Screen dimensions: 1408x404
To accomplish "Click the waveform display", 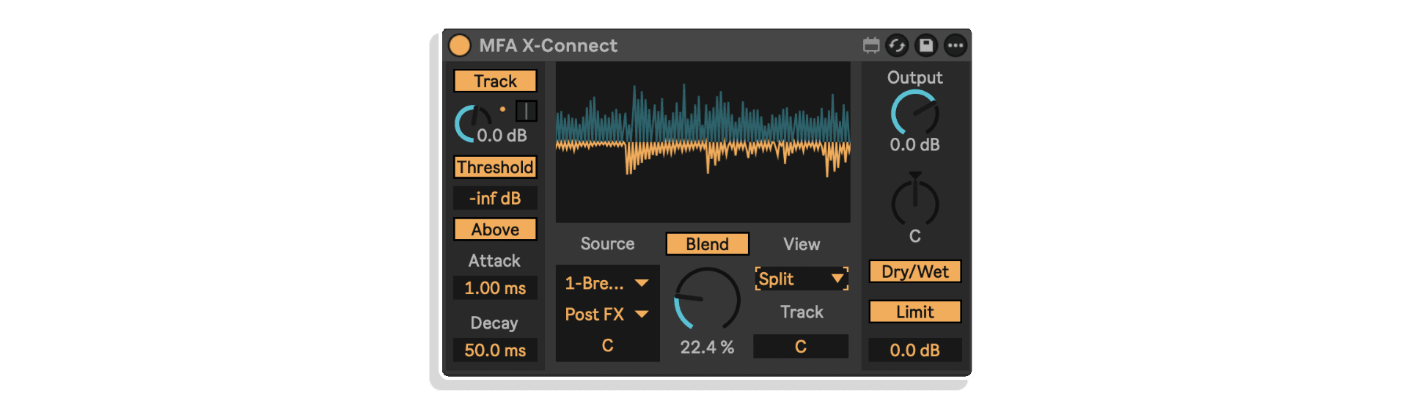I will (x=703, y=142).
